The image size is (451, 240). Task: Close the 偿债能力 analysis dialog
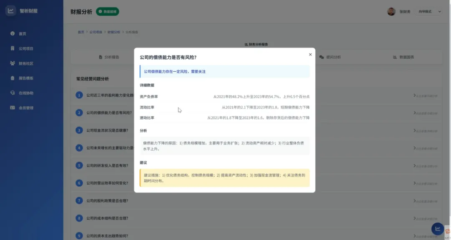click(310, 55)
